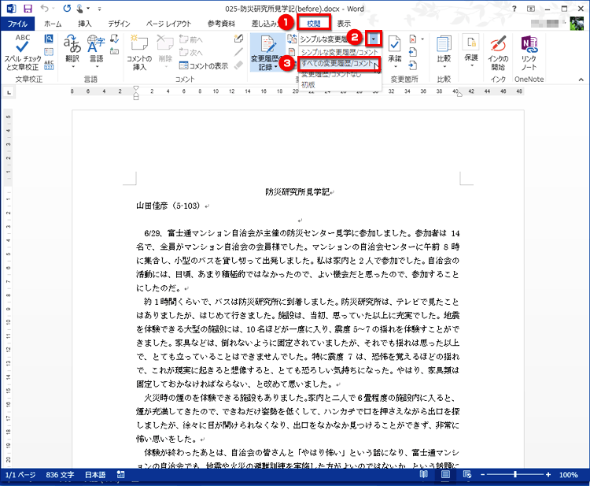Viewport: 590px width, 486px height.
Task: Switch to the 挿入 tab
Action: click(x=85, y=24)
